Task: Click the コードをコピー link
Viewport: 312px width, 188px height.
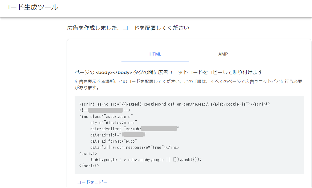Action: pyautogui.click(x=92, y=182)
